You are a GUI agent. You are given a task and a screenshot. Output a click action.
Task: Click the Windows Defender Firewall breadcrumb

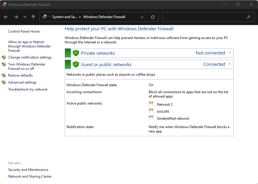(x=104, y=17)
